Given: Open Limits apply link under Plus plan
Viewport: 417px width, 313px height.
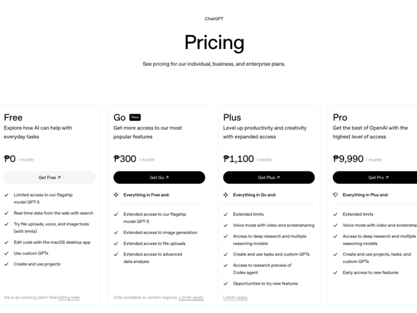Looking at the screenshot, I should pos(236,297).
